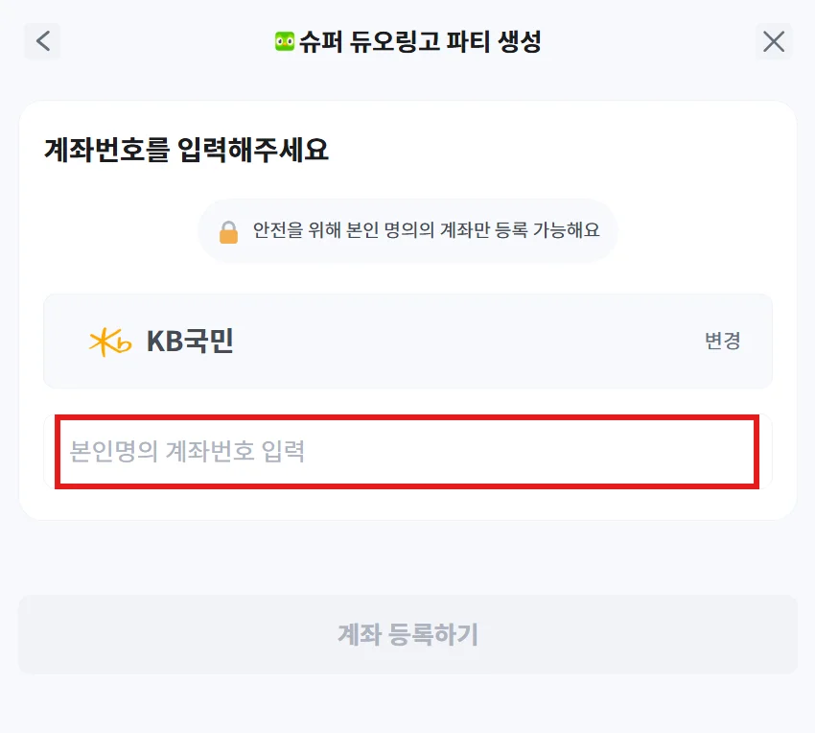Click the orange padlock security icon

[228, 232]
